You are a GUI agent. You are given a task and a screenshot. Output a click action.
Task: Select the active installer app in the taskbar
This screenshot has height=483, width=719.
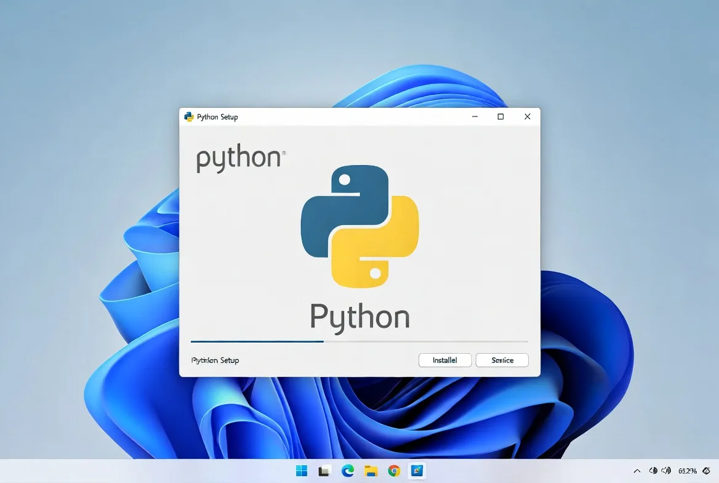(x=417, y=471)
